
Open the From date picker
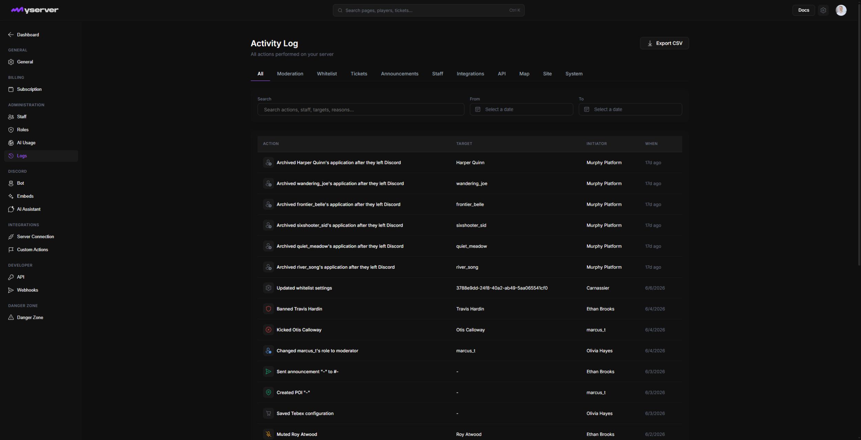521,109
